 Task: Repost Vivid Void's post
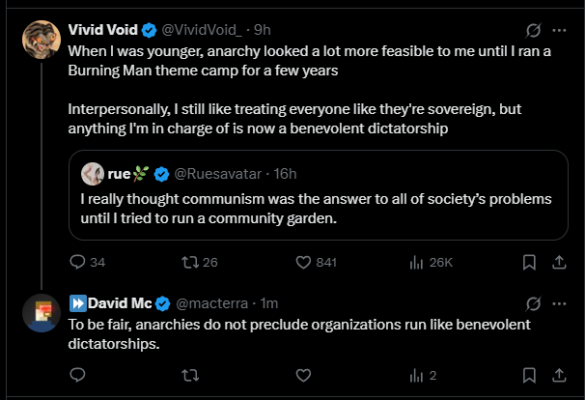pyautogui.click(x=189, y=262)
